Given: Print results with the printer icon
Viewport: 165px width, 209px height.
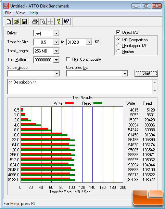Looking at the screenshot, I should (x=35, y=21).
